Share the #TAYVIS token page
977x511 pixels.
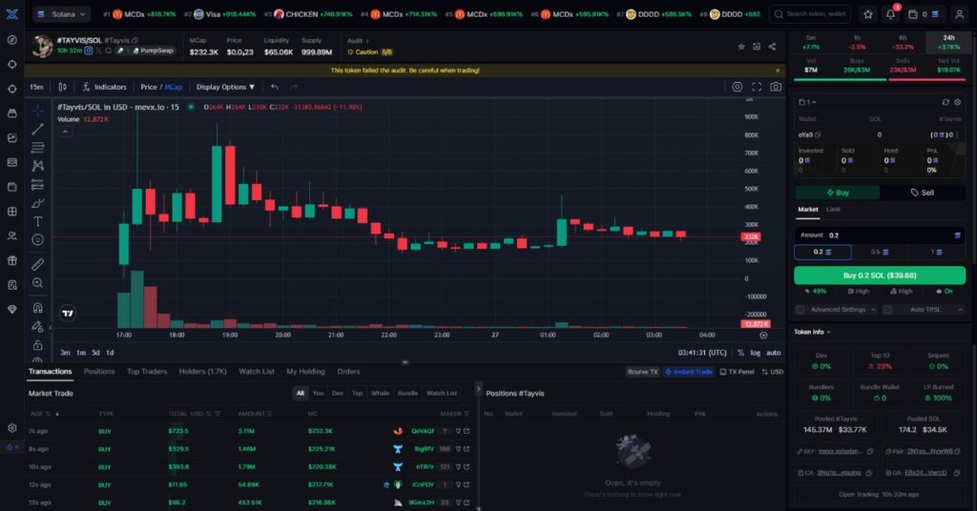click(x=772, y=47)
